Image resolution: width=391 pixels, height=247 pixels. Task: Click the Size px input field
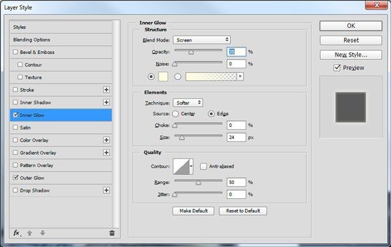pos(237,137)
